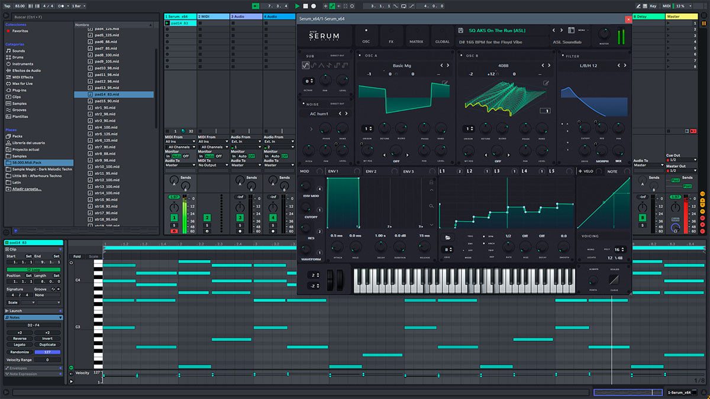
Task: Click the Tap tempo button
Action: (x=7, y=6)
